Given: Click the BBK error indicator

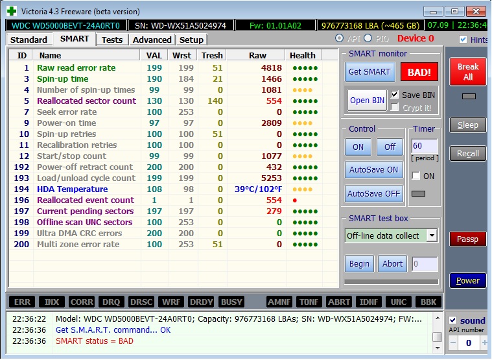Looking at the screenshot, I should point(430,302).
